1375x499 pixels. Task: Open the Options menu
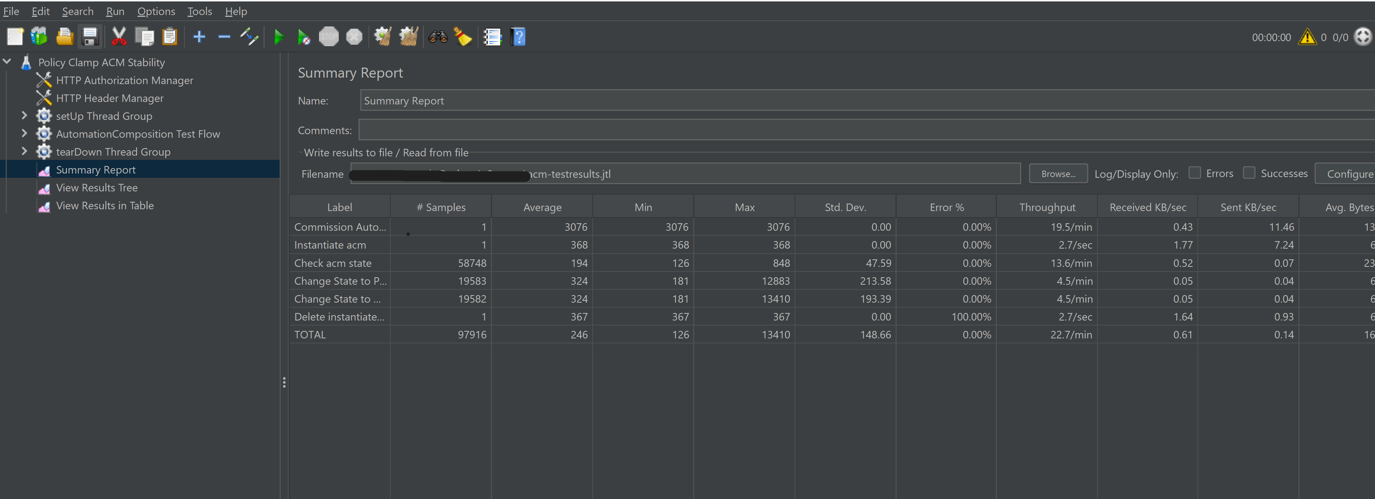pyautogui.click(x=156, y=11)
